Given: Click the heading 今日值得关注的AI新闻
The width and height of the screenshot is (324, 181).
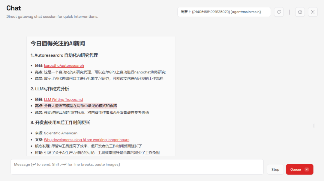Looking at the screenshot, I should tap(58, 43).
